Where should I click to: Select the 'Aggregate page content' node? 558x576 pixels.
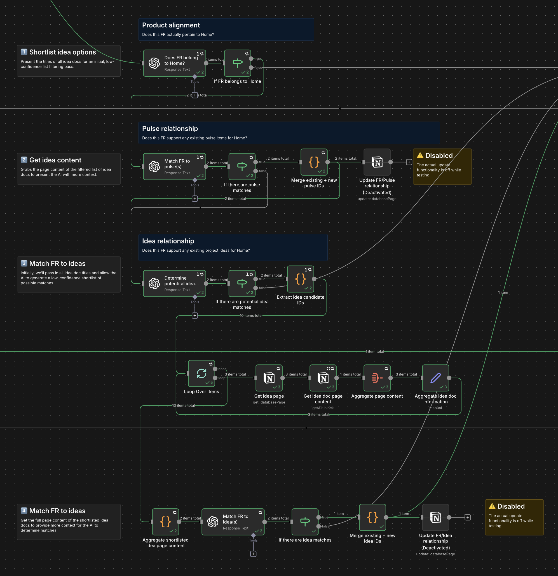pyautogui.click(x=377, y=378)
